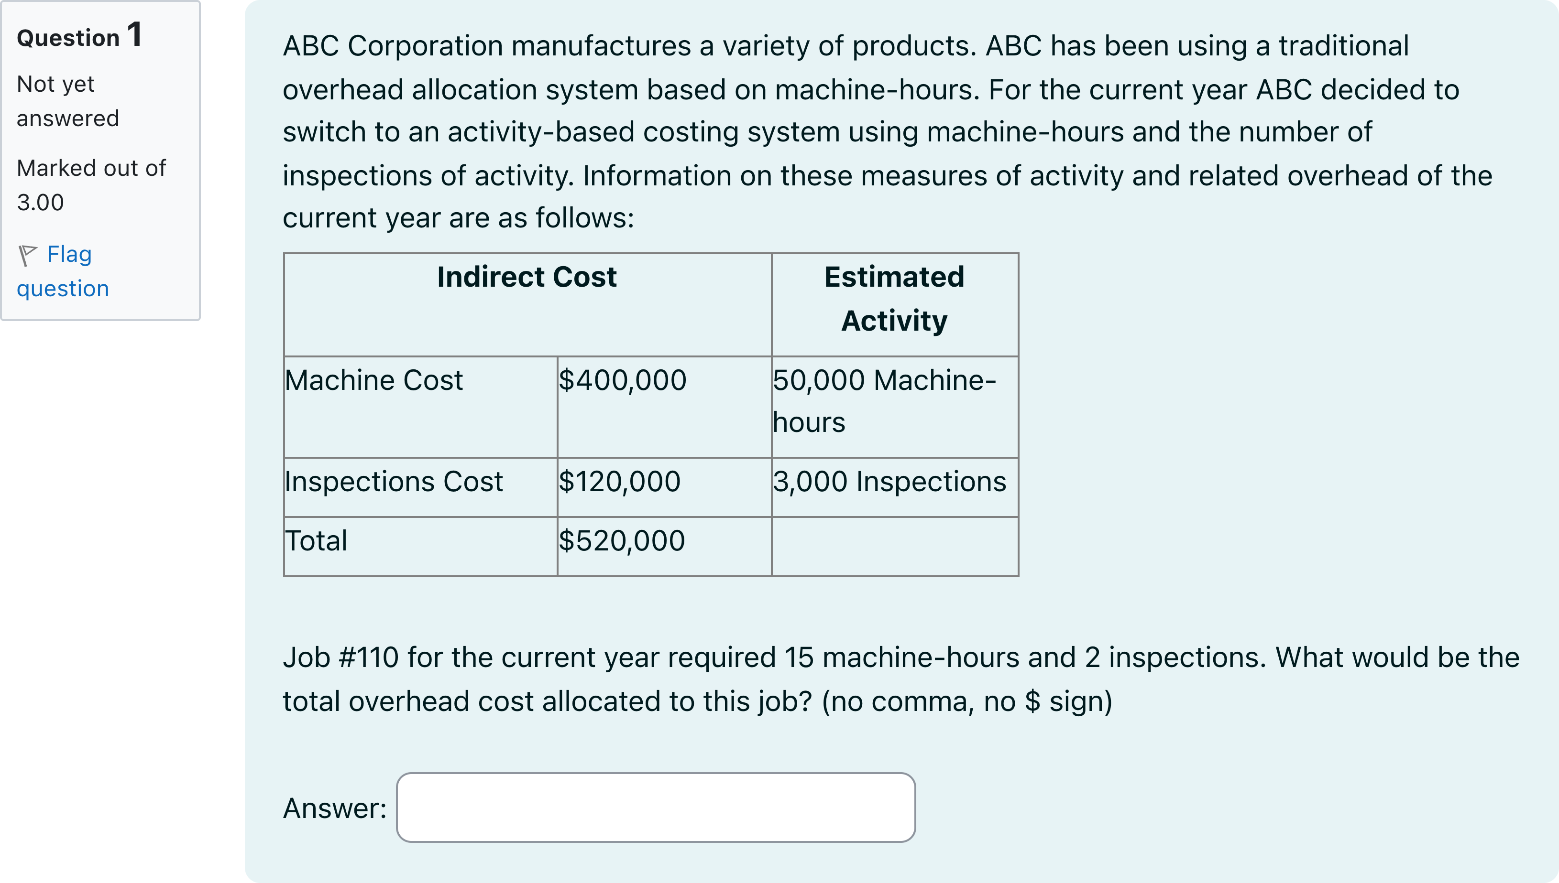Click the '3,000 Inspections' cell
Image resolution: width=1559 pixels, height=883 pixels.
(x=889, y=482)
